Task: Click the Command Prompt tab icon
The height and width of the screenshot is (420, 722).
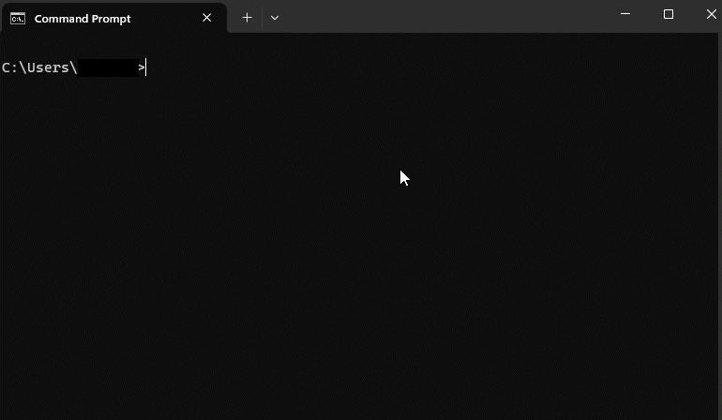Action: tap(18, 19)
